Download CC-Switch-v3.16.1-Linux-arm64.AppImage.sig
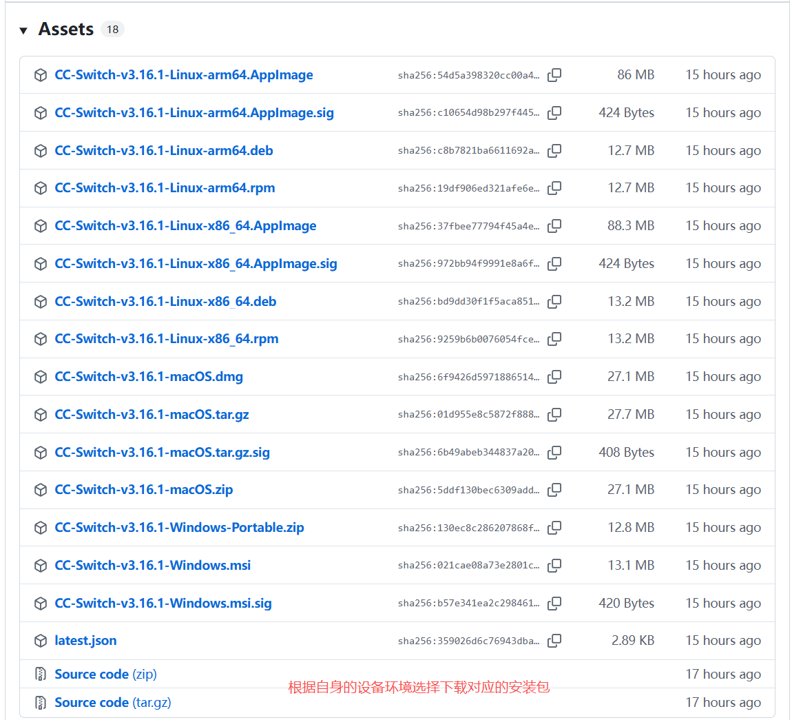 coord(194,113)
